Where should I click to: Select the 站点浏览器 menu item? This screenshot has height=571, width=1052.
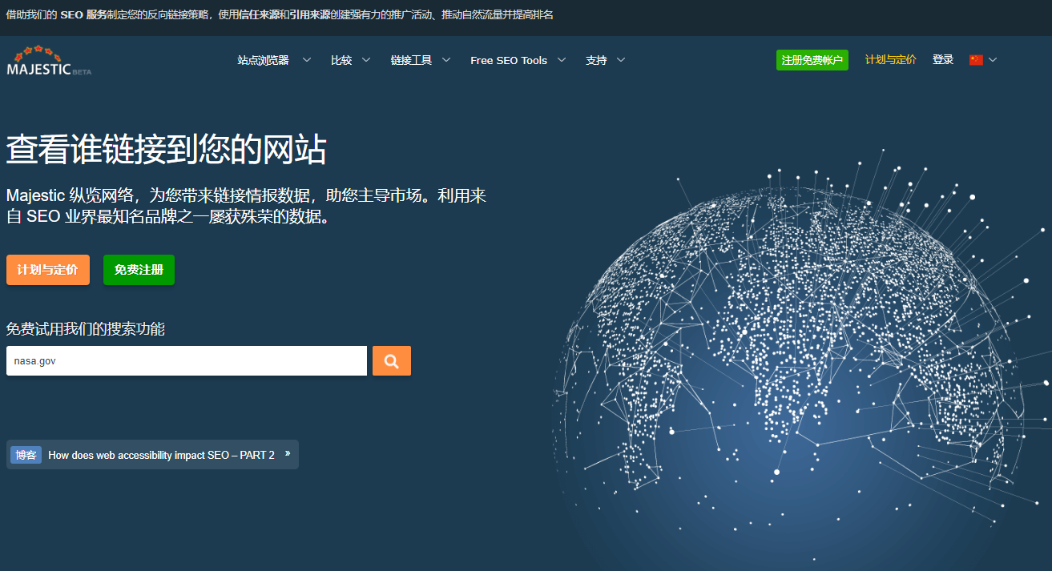(x=263, y=60)
